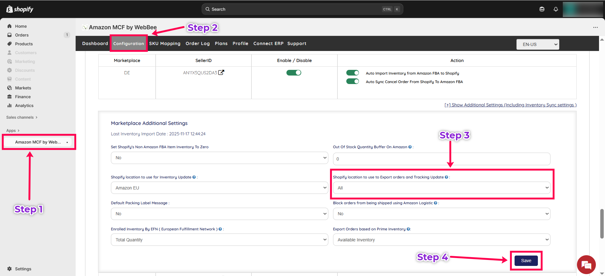Click the Show Additional Settings link
This screenshot has width=605, height=276.
pyautogui.click(x=510, y=105)
